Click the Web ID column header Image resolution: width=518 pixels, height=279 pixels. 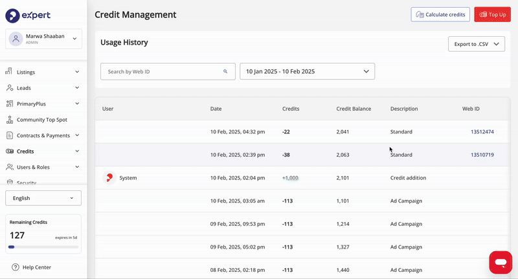(x=471, y=109)
